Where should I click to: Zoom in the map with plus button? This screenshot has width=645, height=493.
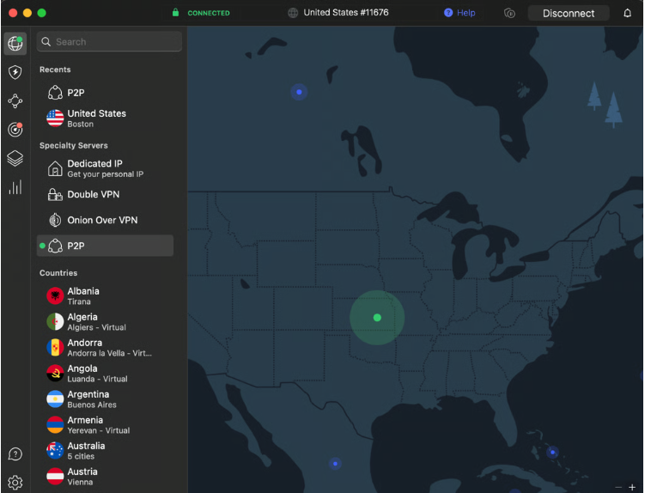(632, 487)
